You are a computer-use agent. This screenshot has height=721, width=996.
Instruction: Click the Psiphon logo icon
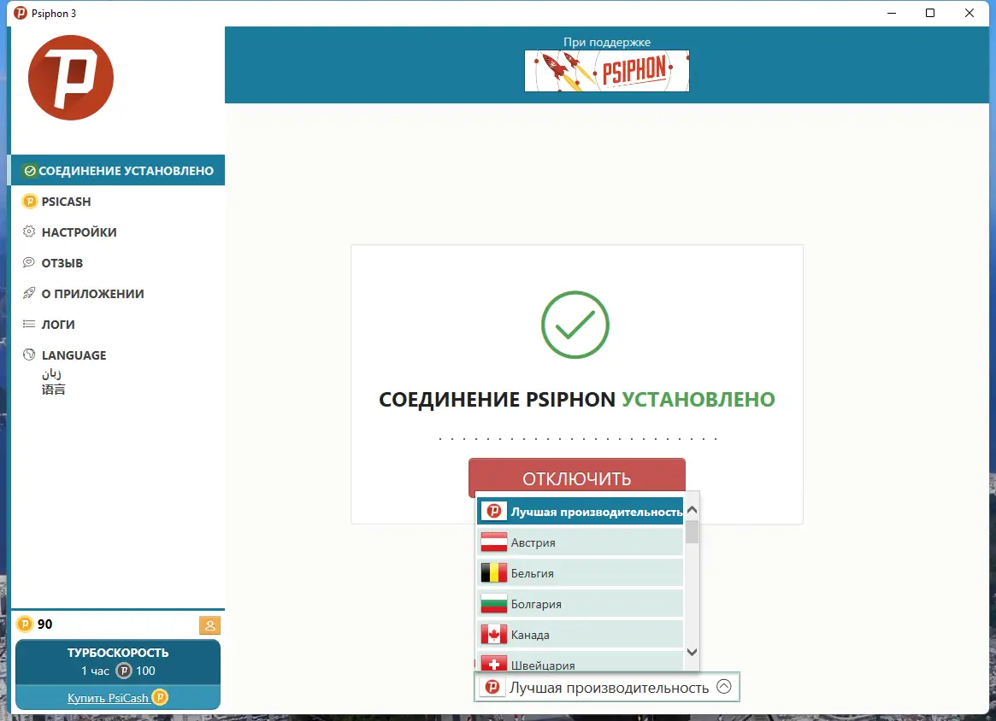coord(70,76)
